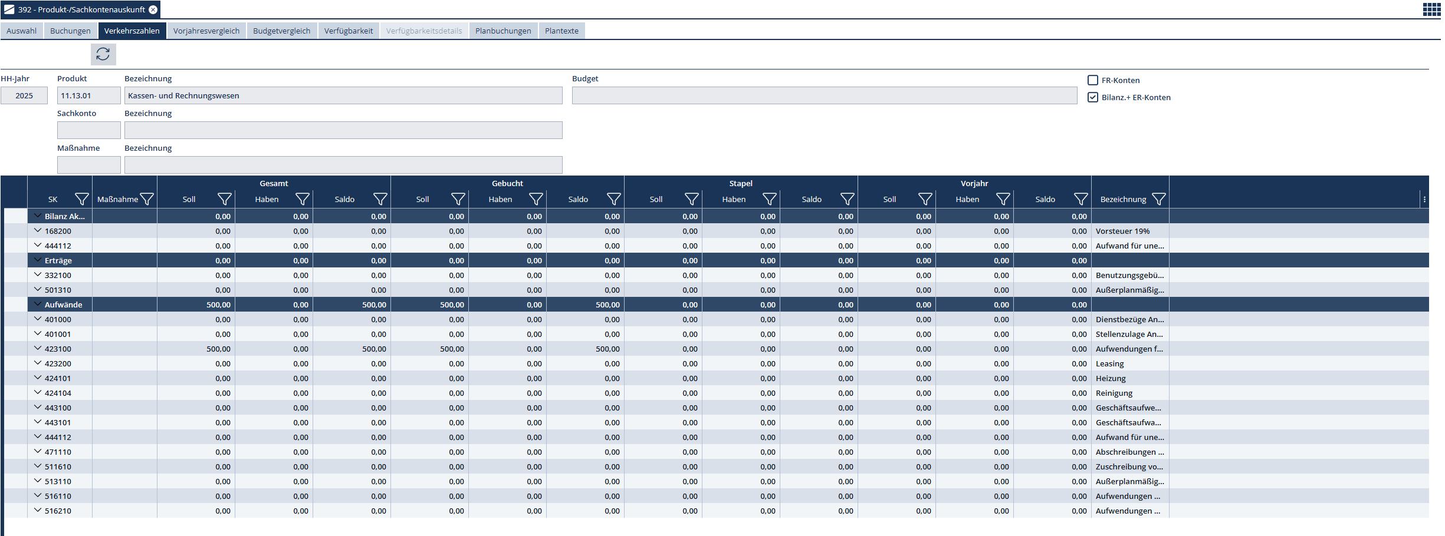Viewport: 1445px width, 536px height.
Task: Click the refresh icon button
Action: click(103, 54)
